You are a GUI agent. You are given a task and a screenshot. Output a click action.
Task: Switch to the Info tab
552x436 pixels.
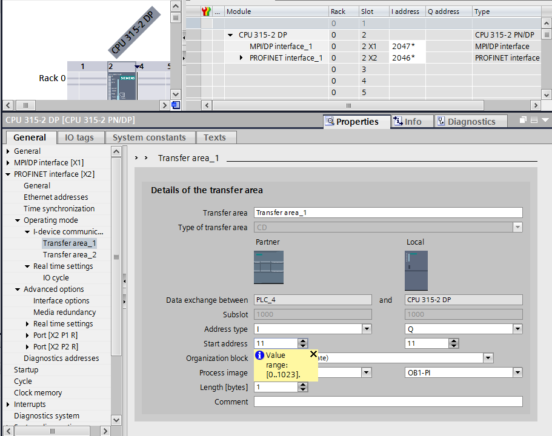click(x=412, y=121)
